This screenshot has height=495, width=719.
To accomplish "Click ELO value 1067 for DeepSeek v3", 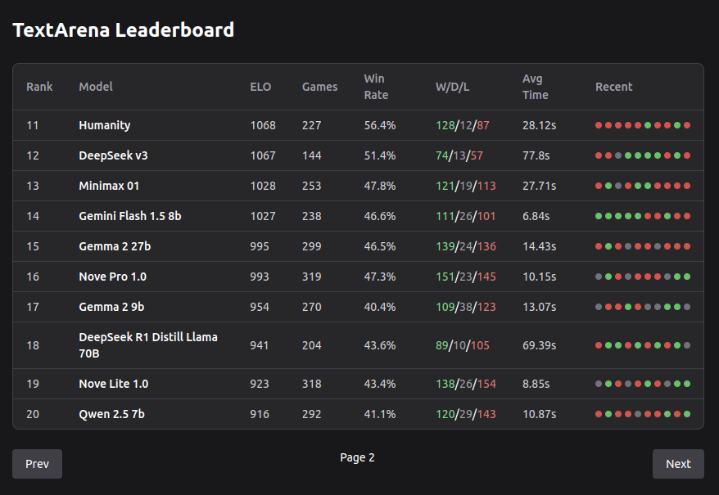I will (263, 155).
